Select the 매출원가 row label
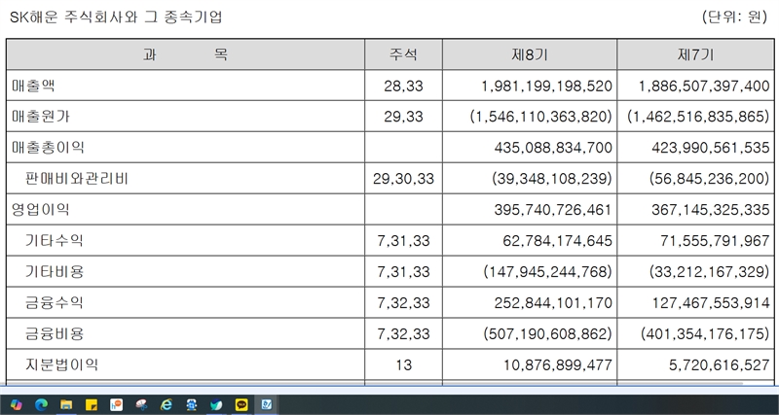 [x=41, y=117]
